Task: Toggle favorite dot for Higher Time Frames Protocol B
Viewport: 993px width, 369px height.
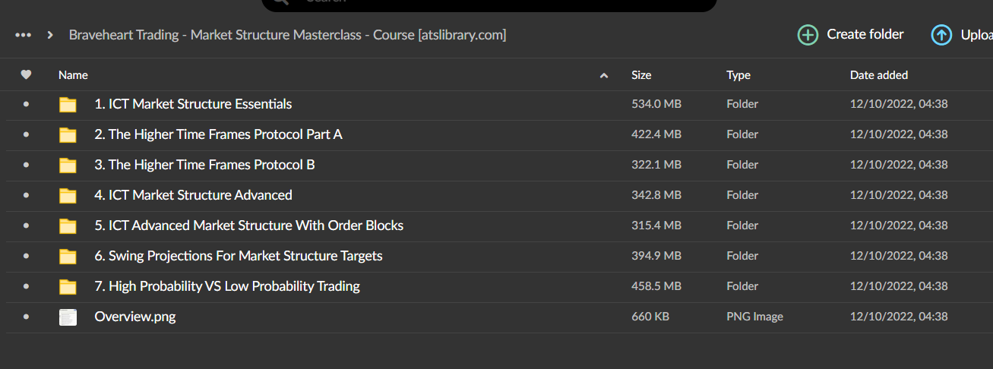Action: pos(26,166)
